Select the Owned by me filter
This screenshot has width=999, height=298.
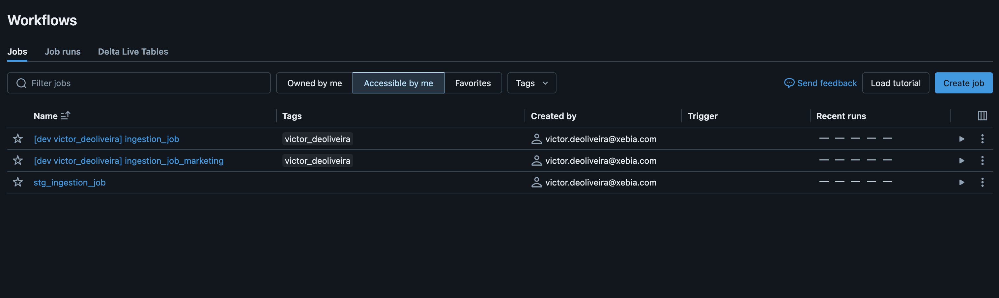(315, 83)
